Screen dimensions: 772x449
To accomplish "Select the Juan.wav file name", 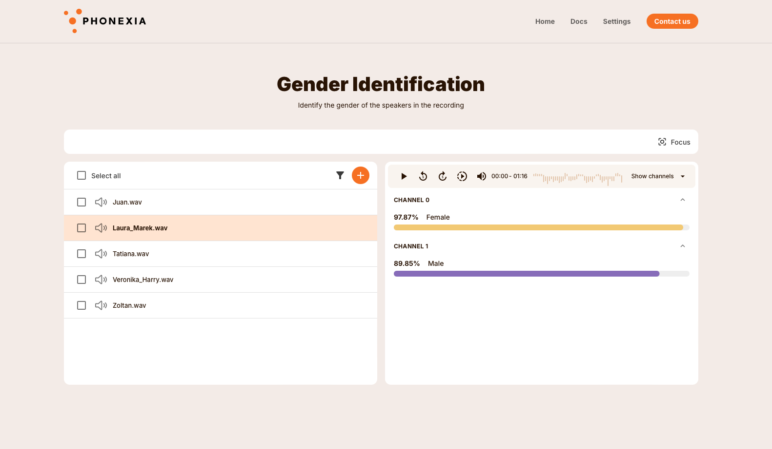I will click(127, 202).
